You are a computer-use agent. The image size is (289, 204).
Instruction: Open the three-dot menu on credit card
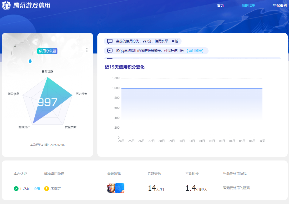point(87,50)
